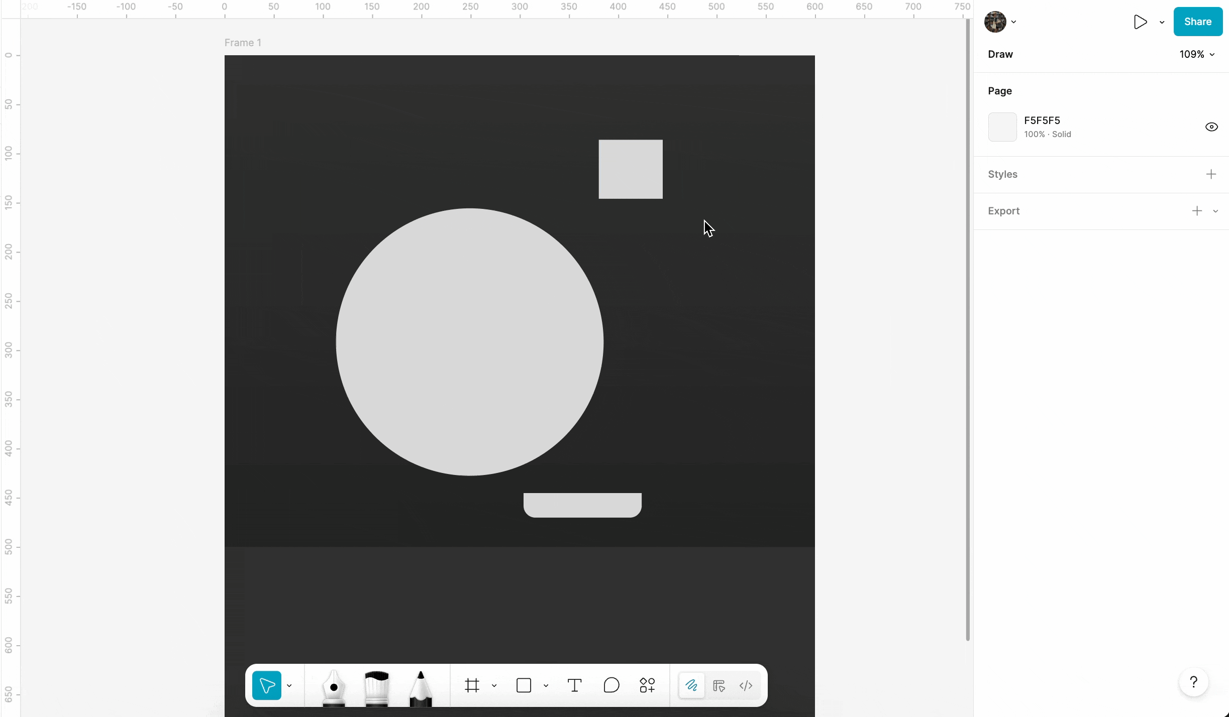Viewport: 1229px width, 717px height.
Task: Open the Move tool dropdown arrow
Action: coord(289,685)
